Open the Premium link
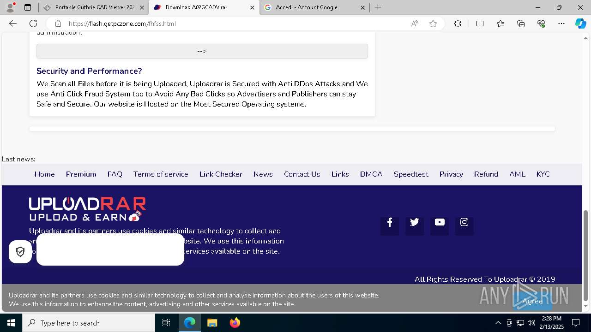Viewport: 591px width, 332px height. pos(81,174)
